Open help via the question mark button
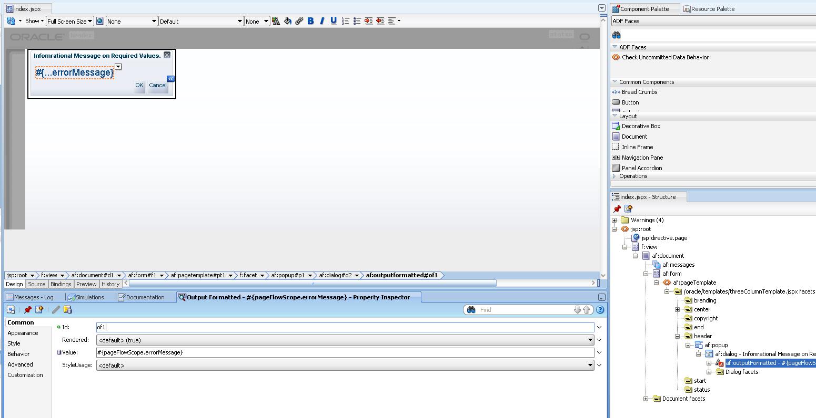816x418 pixels. [600, 309]
